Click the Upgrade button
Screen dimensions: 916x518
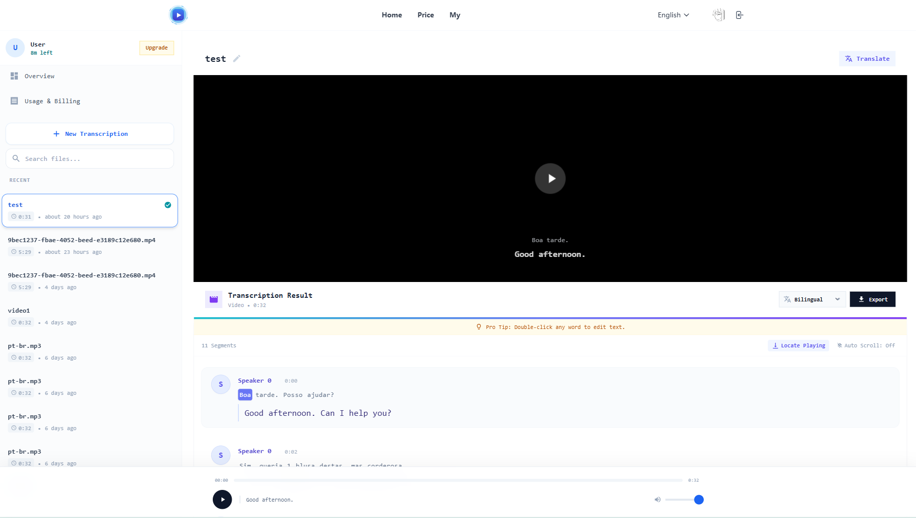(157, 48)
